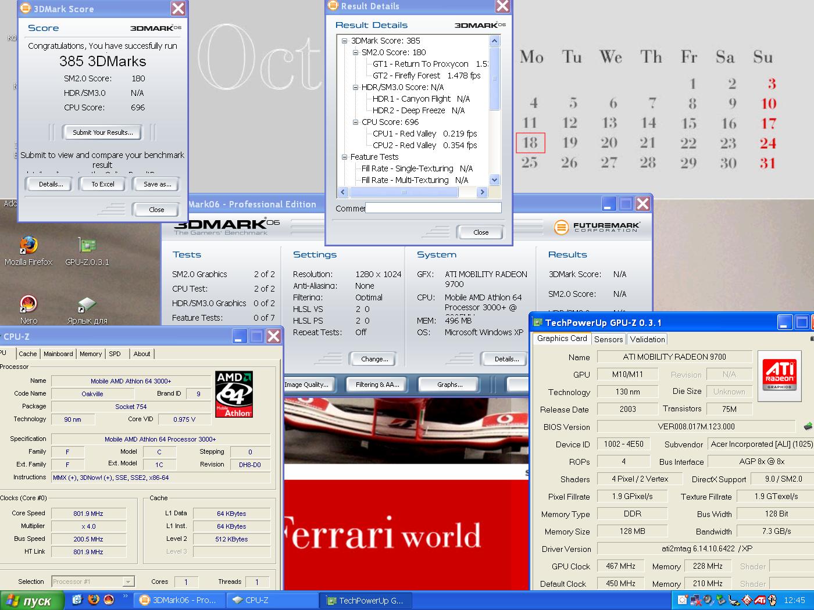Open the About tab in CPU-Z

tap(142, 354)
